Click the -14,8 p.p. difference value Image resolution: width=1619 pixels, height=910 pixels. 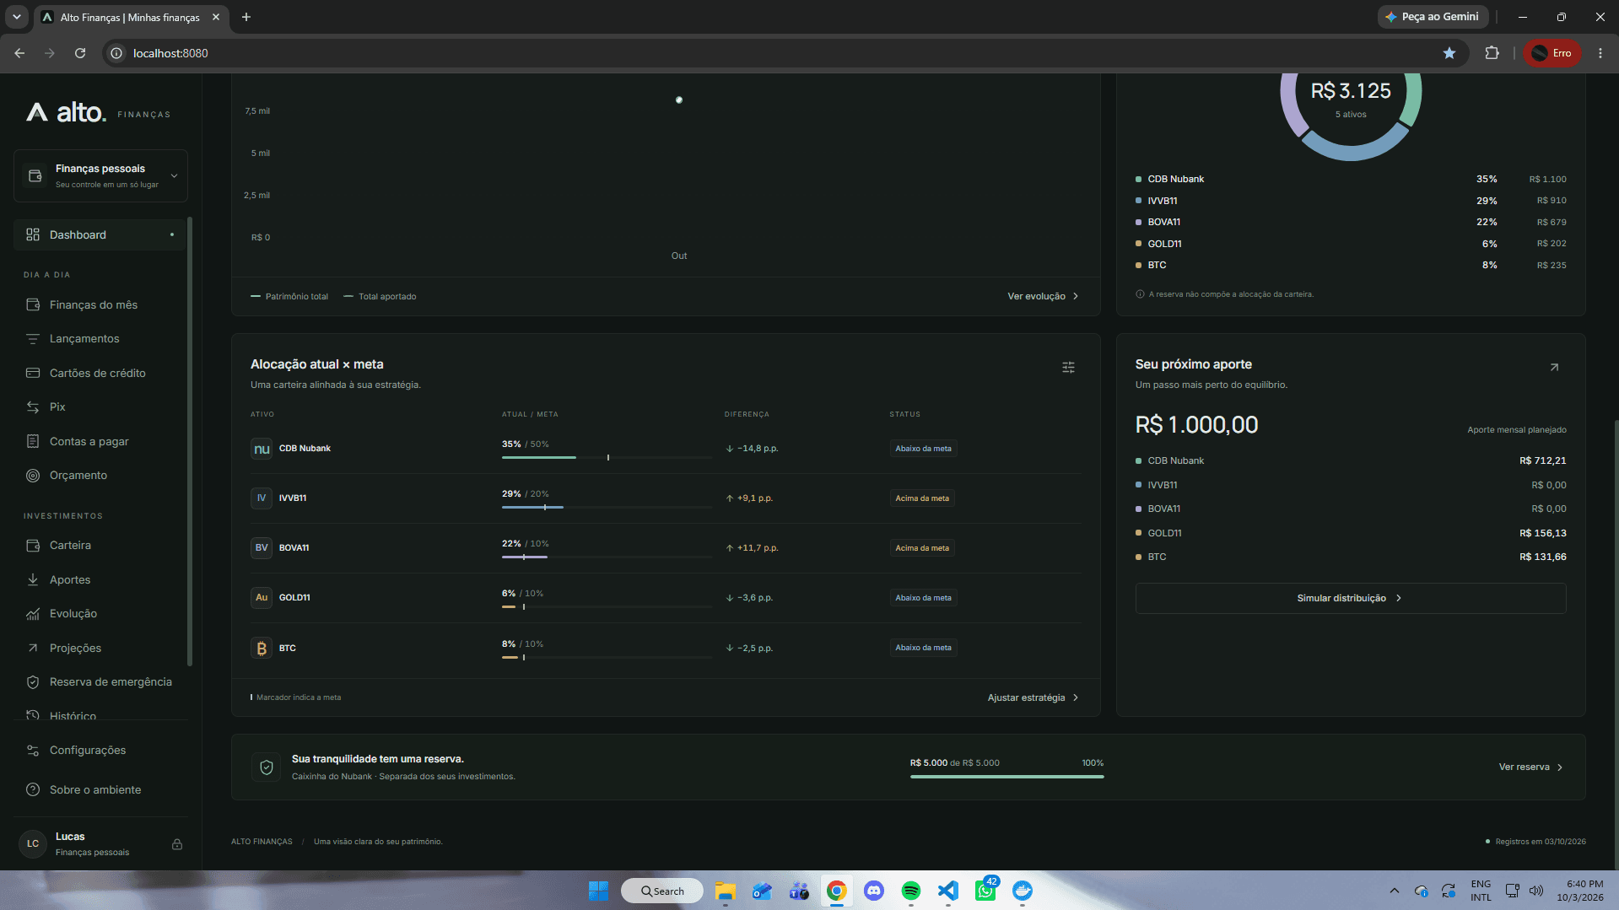pyautogui.click(x=752, y=449)
